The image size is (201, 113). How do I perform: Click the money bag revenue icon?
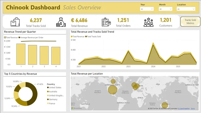point(61,22)
